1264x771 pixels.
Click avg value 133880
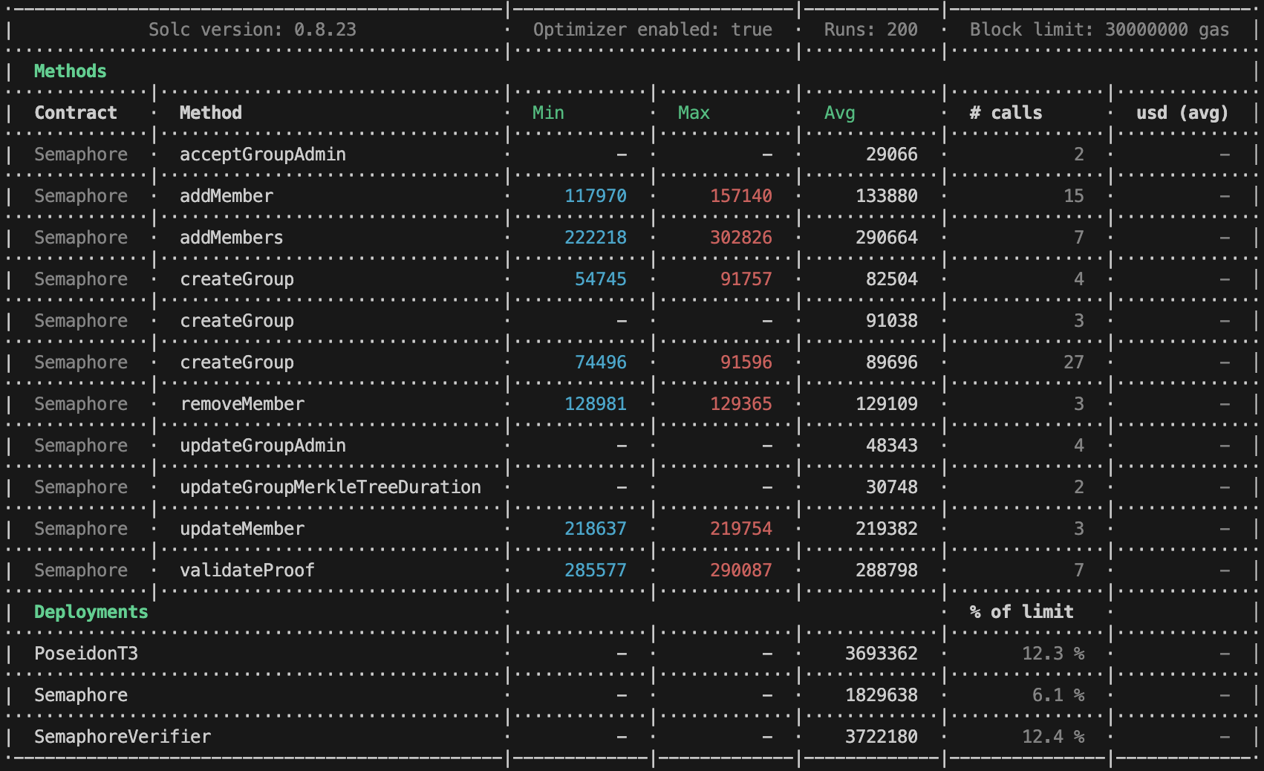(887, 196)
